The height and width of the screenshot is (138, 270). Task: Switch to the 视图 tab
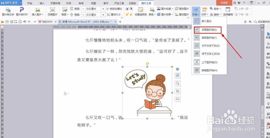pyautogui.click(x=93, y=3)
